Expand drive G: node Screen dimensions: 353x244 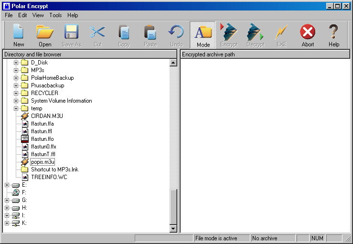pyautogui.click(x=7, y=201)
